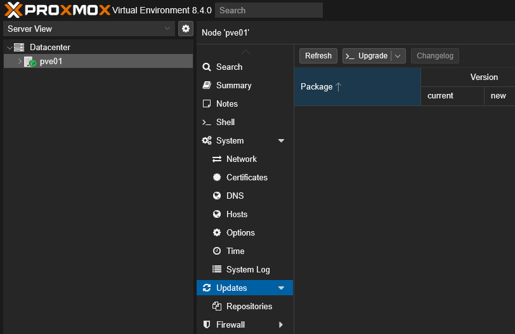Expand the Firewall submenu arrow
515x334 pixels.
(282, 325)
